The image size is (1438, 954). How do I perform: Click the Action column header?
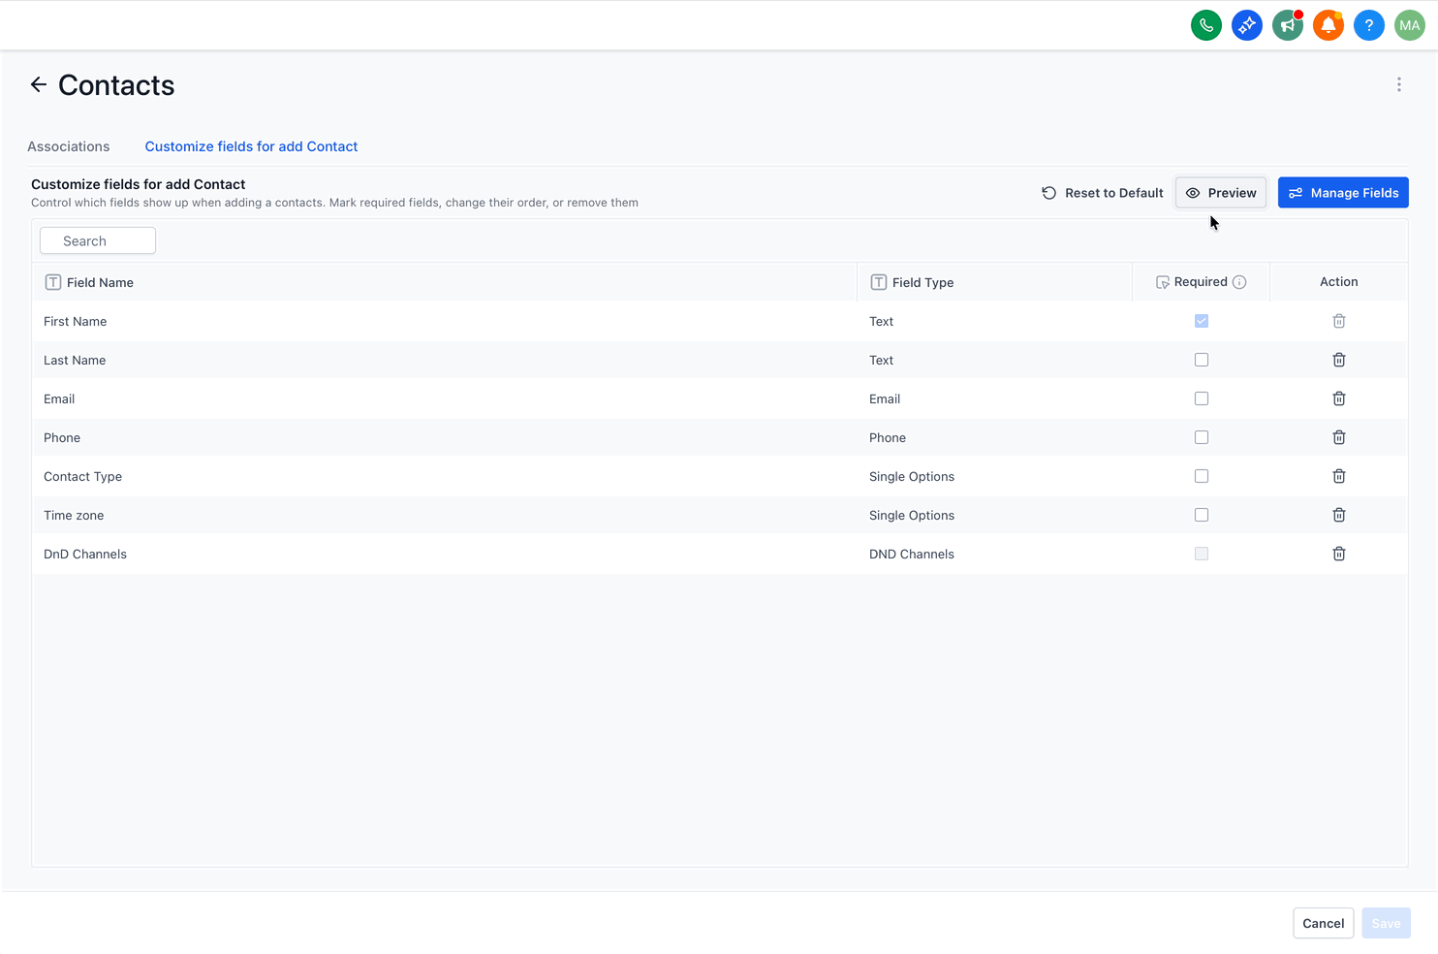tap(1339, 281)
